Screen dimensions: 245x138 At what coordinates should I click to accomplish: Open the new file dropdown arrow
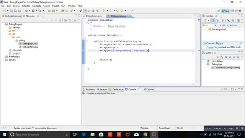8,11
